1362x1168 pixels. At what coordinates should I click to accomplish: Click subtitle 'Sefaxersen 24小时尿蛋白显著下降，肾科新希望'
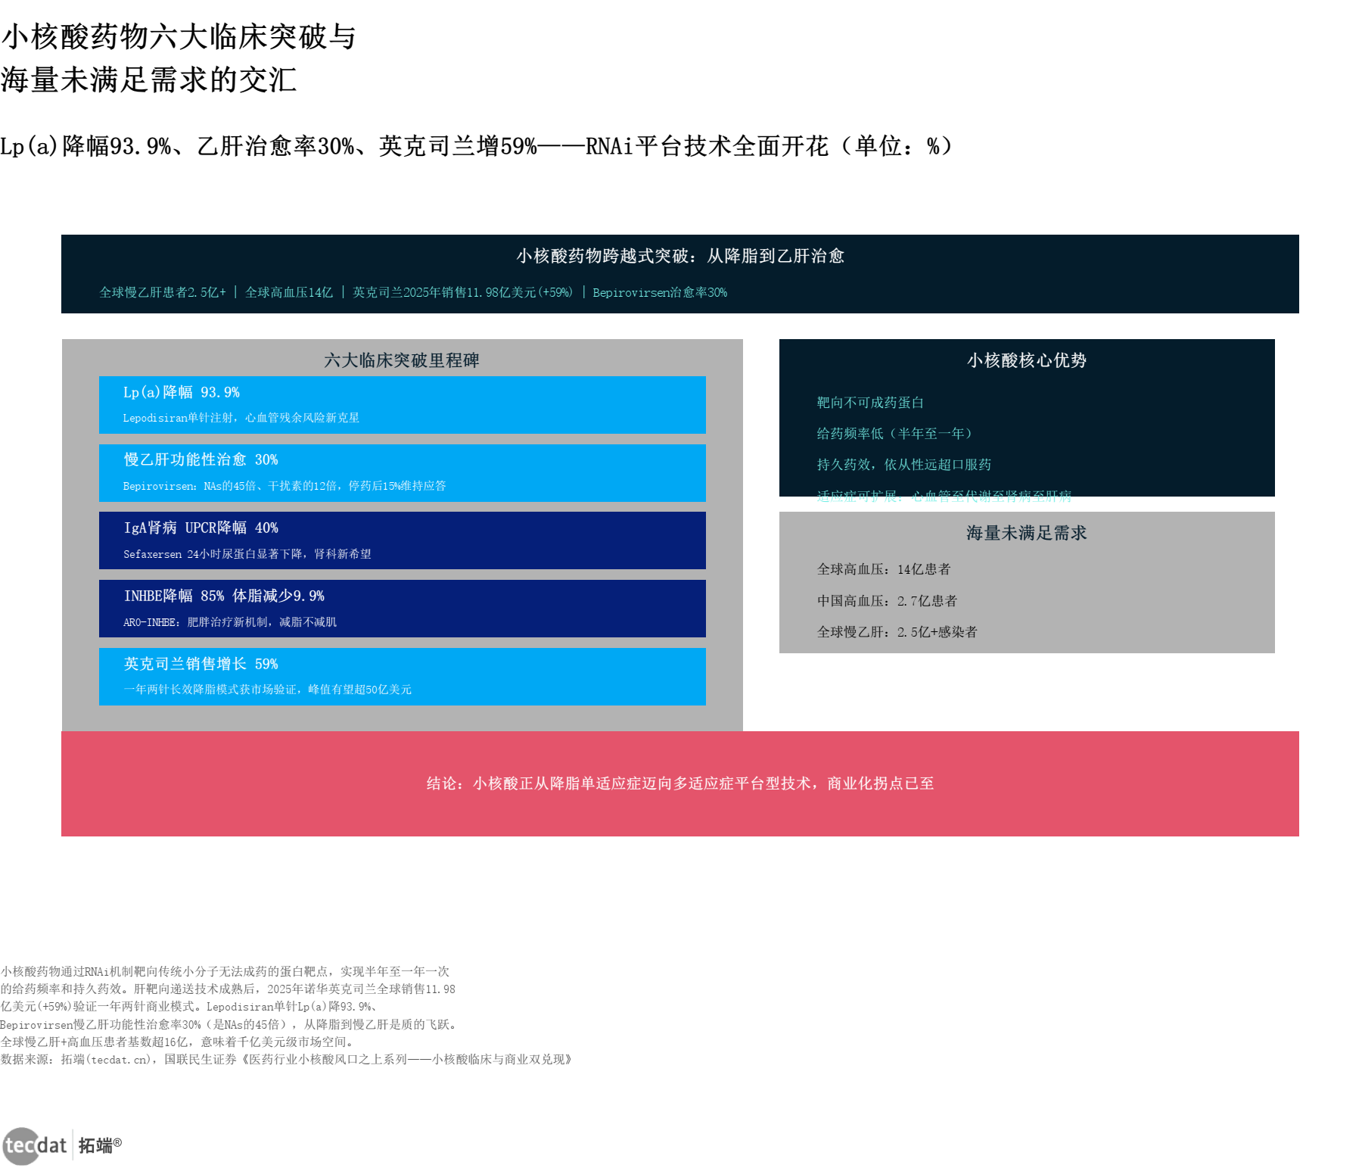(x=247, y=554)
